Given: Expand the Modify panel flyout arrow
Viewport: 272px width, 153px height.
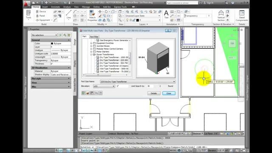Looking at the screenshot, I should coord(106,24).
